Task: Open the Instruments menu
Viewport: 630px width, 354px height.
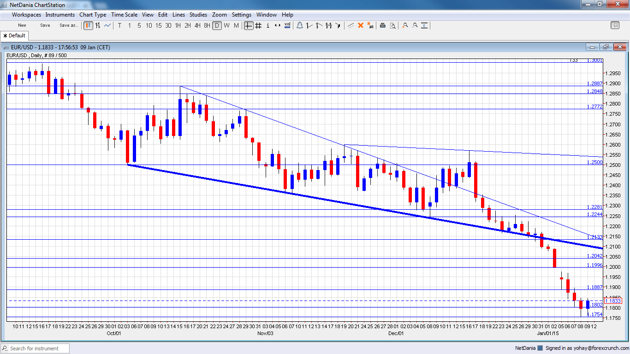Action: click(x=60, y=14)
